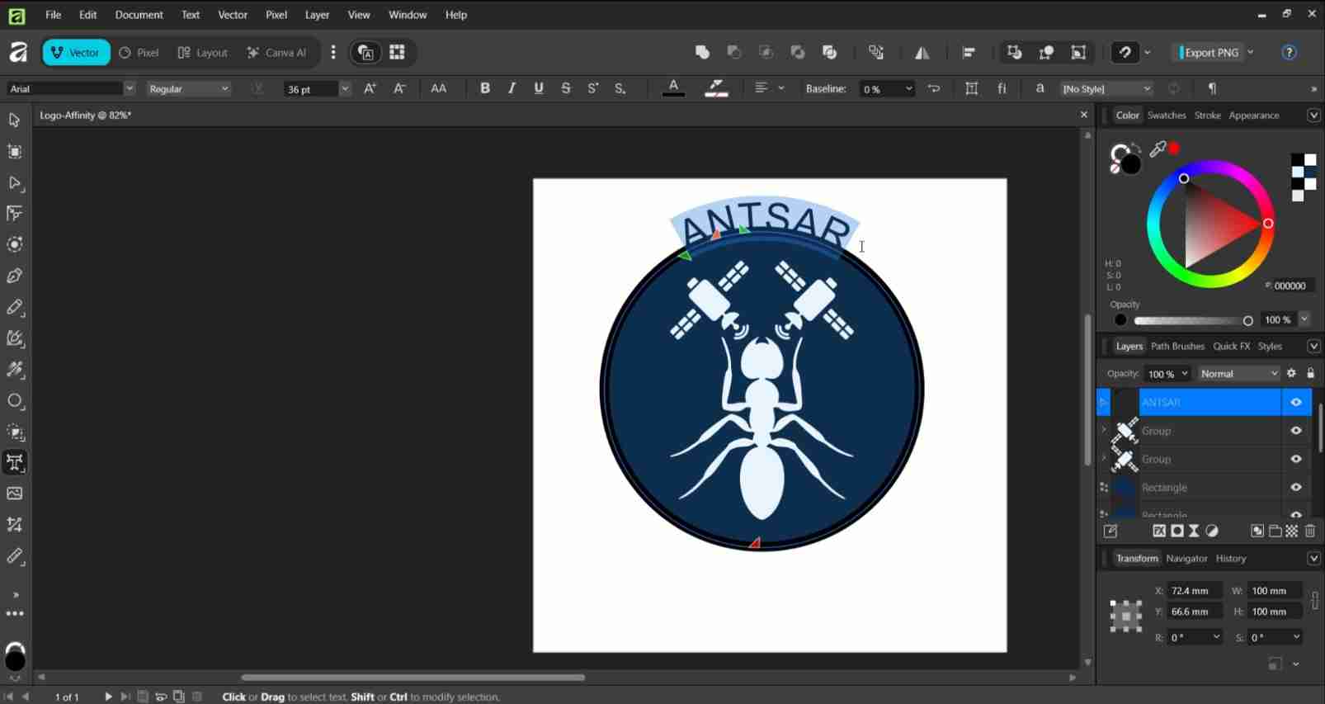This screenshot has height=704, width=1325.
Task: Select the Pen tool
Action: [x=14, y=276]
